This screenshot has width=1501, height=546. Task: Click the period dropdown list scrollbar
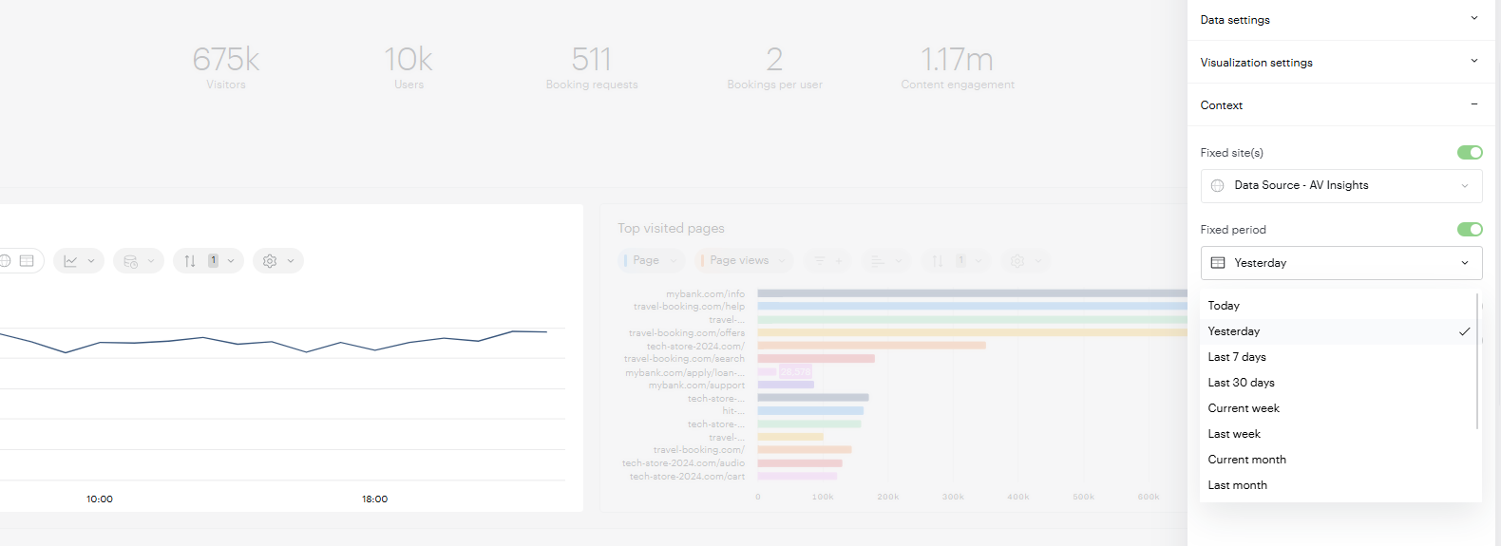(x=1477, y=361)
